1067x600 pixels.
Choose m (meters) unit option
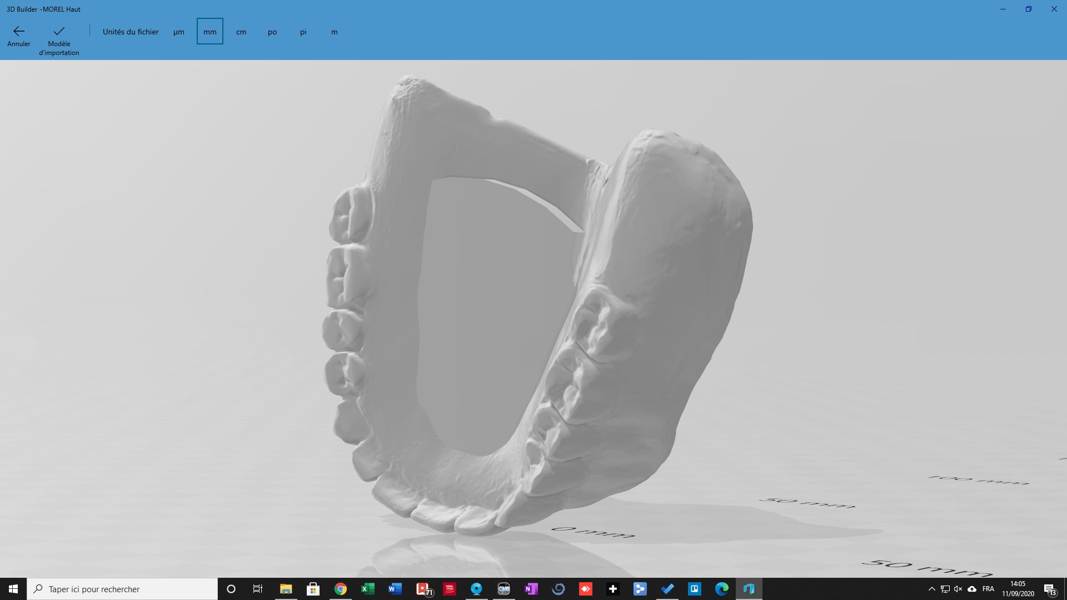click(334, 32)
